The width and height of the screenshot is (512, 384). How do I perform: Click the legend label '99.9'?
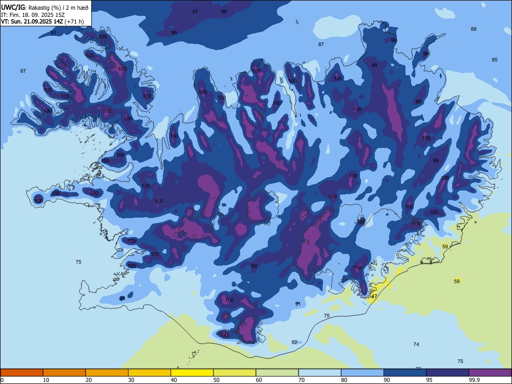click(474, 380)
